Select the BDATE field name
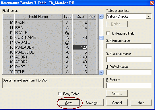Image resolution: width=155 pixels, height=110 pixels. click(x=38, y=33)
